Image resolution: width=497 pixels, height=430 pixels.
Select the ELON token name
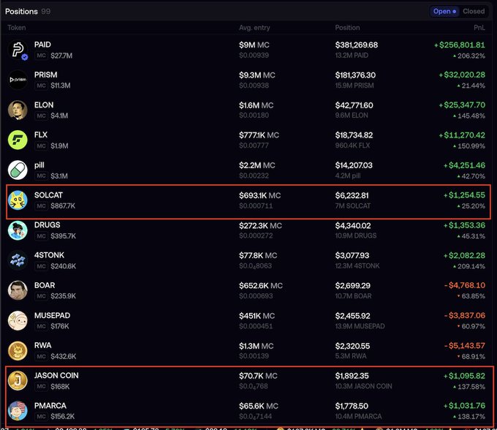pyautogui.click(x=44, y=105)
